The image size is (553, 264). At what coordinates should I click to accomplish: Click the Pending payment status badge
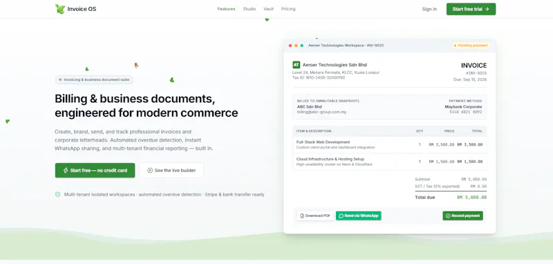[x=471, y=46]
